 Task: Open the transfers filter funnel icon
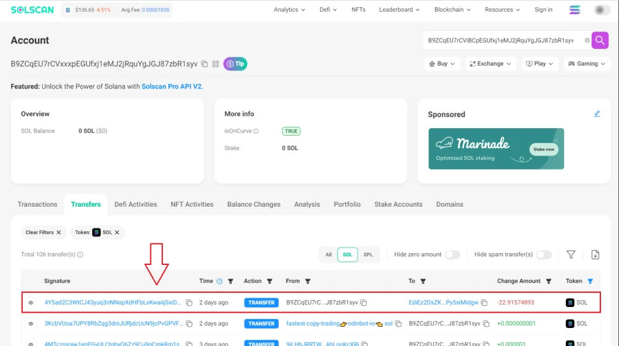pos(571,255)
